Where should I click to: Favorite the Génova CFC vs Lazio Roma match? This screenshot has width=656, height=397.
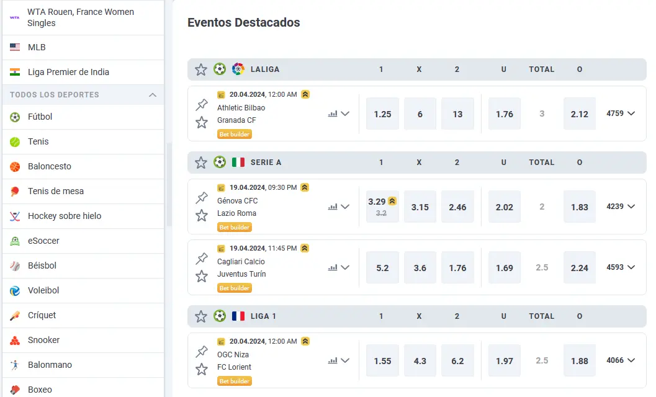pos(202,215)
